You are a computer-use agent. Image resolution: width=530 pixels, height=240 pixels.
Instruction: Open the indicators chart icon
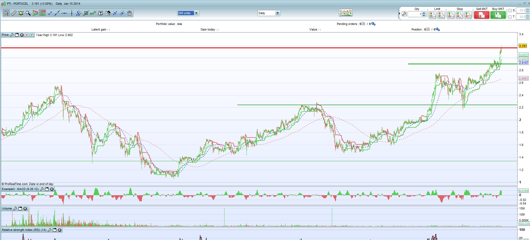click(x=345, y=13)
